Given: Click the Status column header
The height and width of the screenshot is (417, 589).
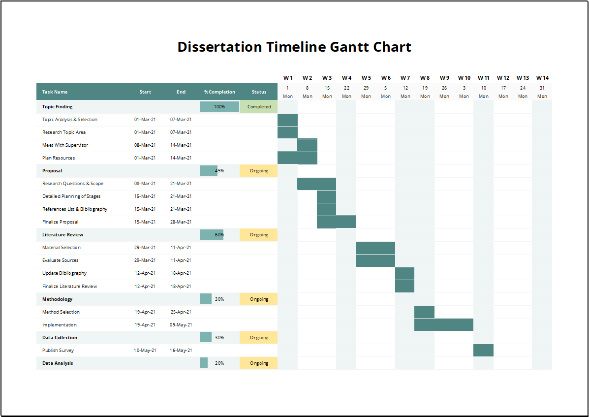Looking at the screenshot, I should coord(259,92).
